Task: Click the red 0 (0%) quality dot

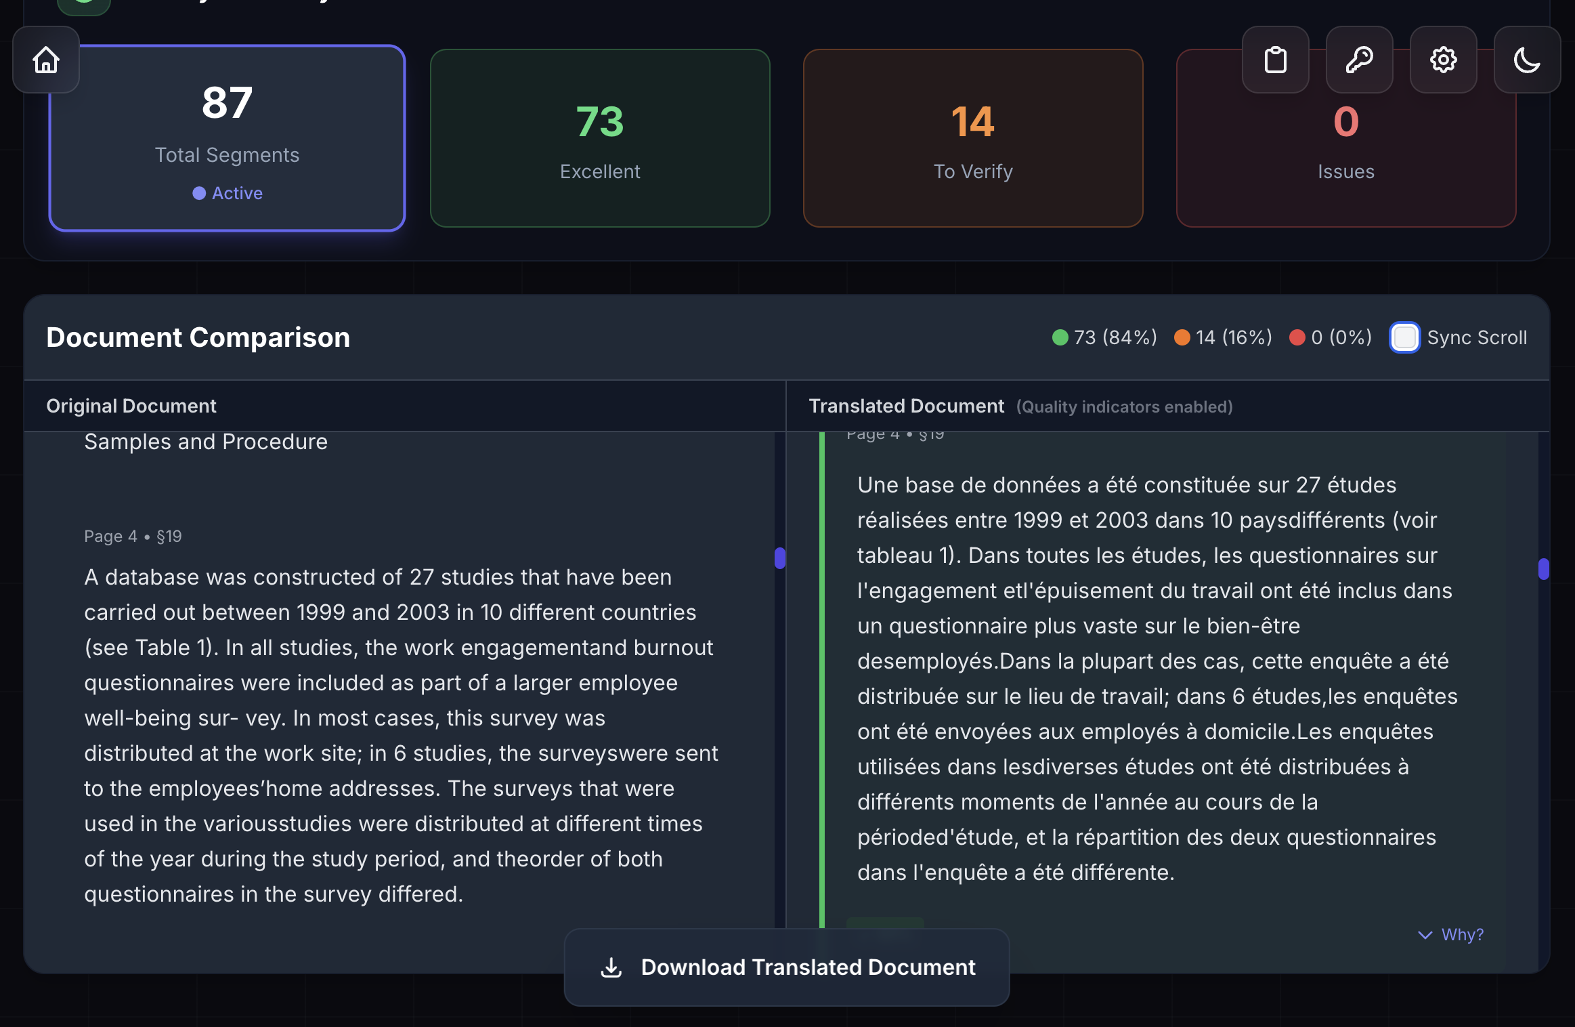Action: [1298, 337]
